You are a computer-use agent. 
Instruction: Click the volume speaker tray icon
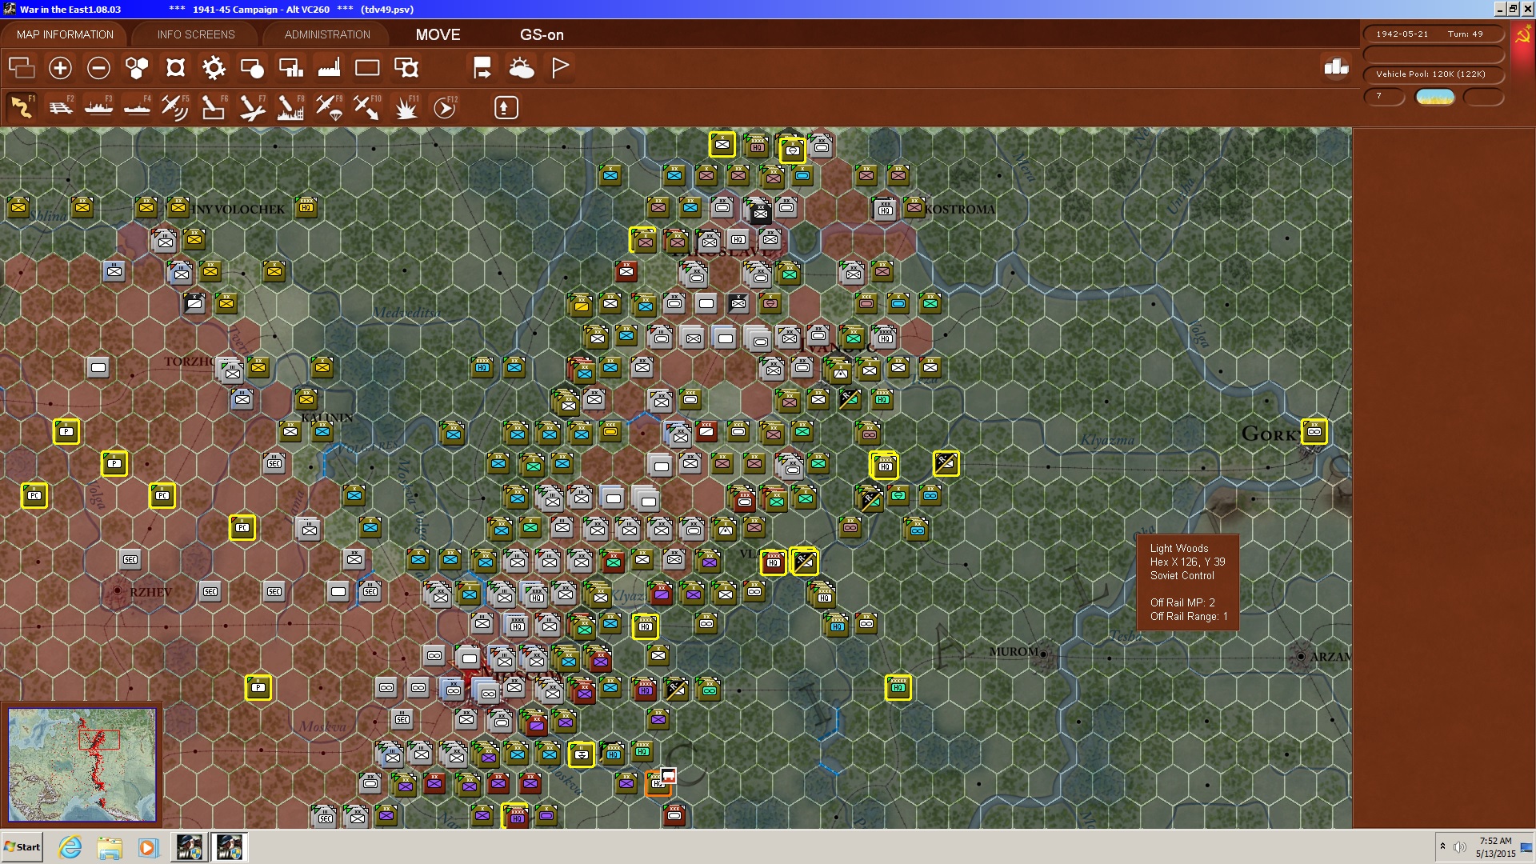click(x=1460, y=847)
